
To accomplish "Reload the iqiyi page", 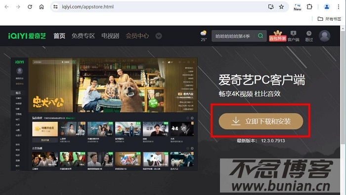I will coord(30,7).
